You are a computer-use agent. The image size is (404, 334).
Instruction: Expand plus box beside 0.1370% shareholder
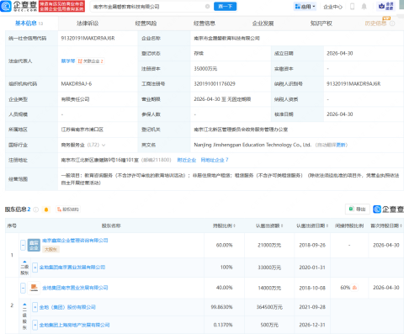pyautogui.click(x=35, y=325)
